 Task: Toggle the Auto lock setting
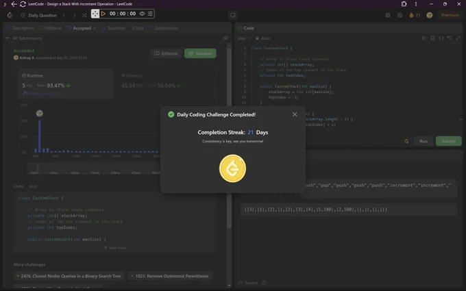[x=263, y=38]
